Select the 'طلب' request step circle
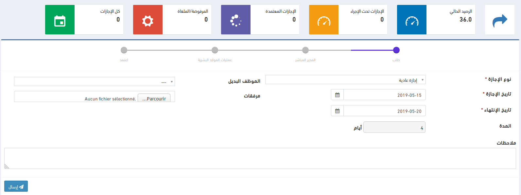Image resolution: width=521 pixels, height=195 pixels. point(396,50)
